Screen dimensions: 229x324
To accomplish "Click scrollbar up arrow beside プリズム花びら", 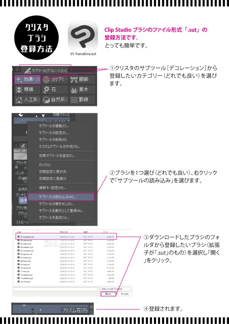I will point(91,307).
